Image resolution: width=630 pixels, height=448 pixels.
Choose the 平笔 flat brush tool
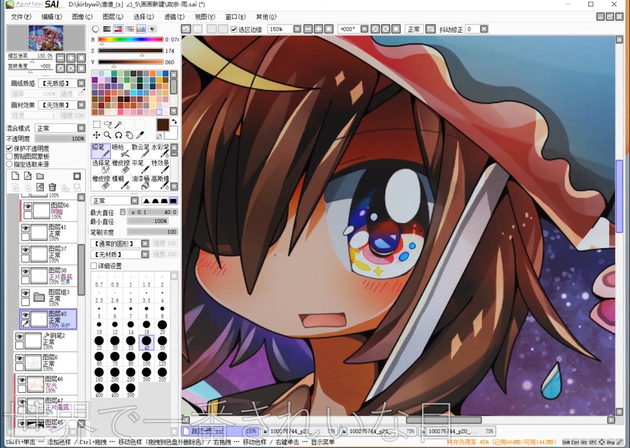[x=140, y=167]
